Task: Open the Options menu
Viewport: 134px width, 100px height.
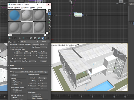Action: point(33,8)
